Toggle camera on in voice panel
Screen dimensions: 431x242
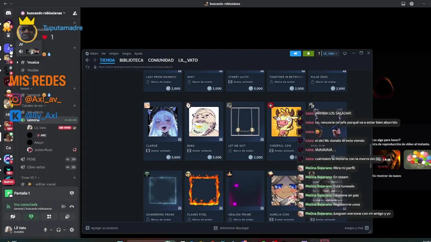pyautogui.click(x=13, y=217)
